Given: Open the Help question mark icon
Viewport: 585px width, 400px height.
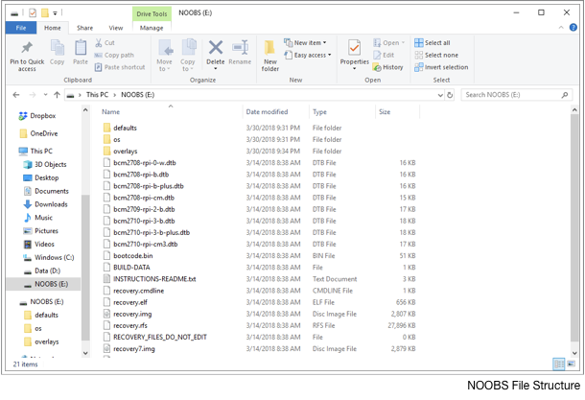Looking at the screenshot, I should (x=573, y=27).
